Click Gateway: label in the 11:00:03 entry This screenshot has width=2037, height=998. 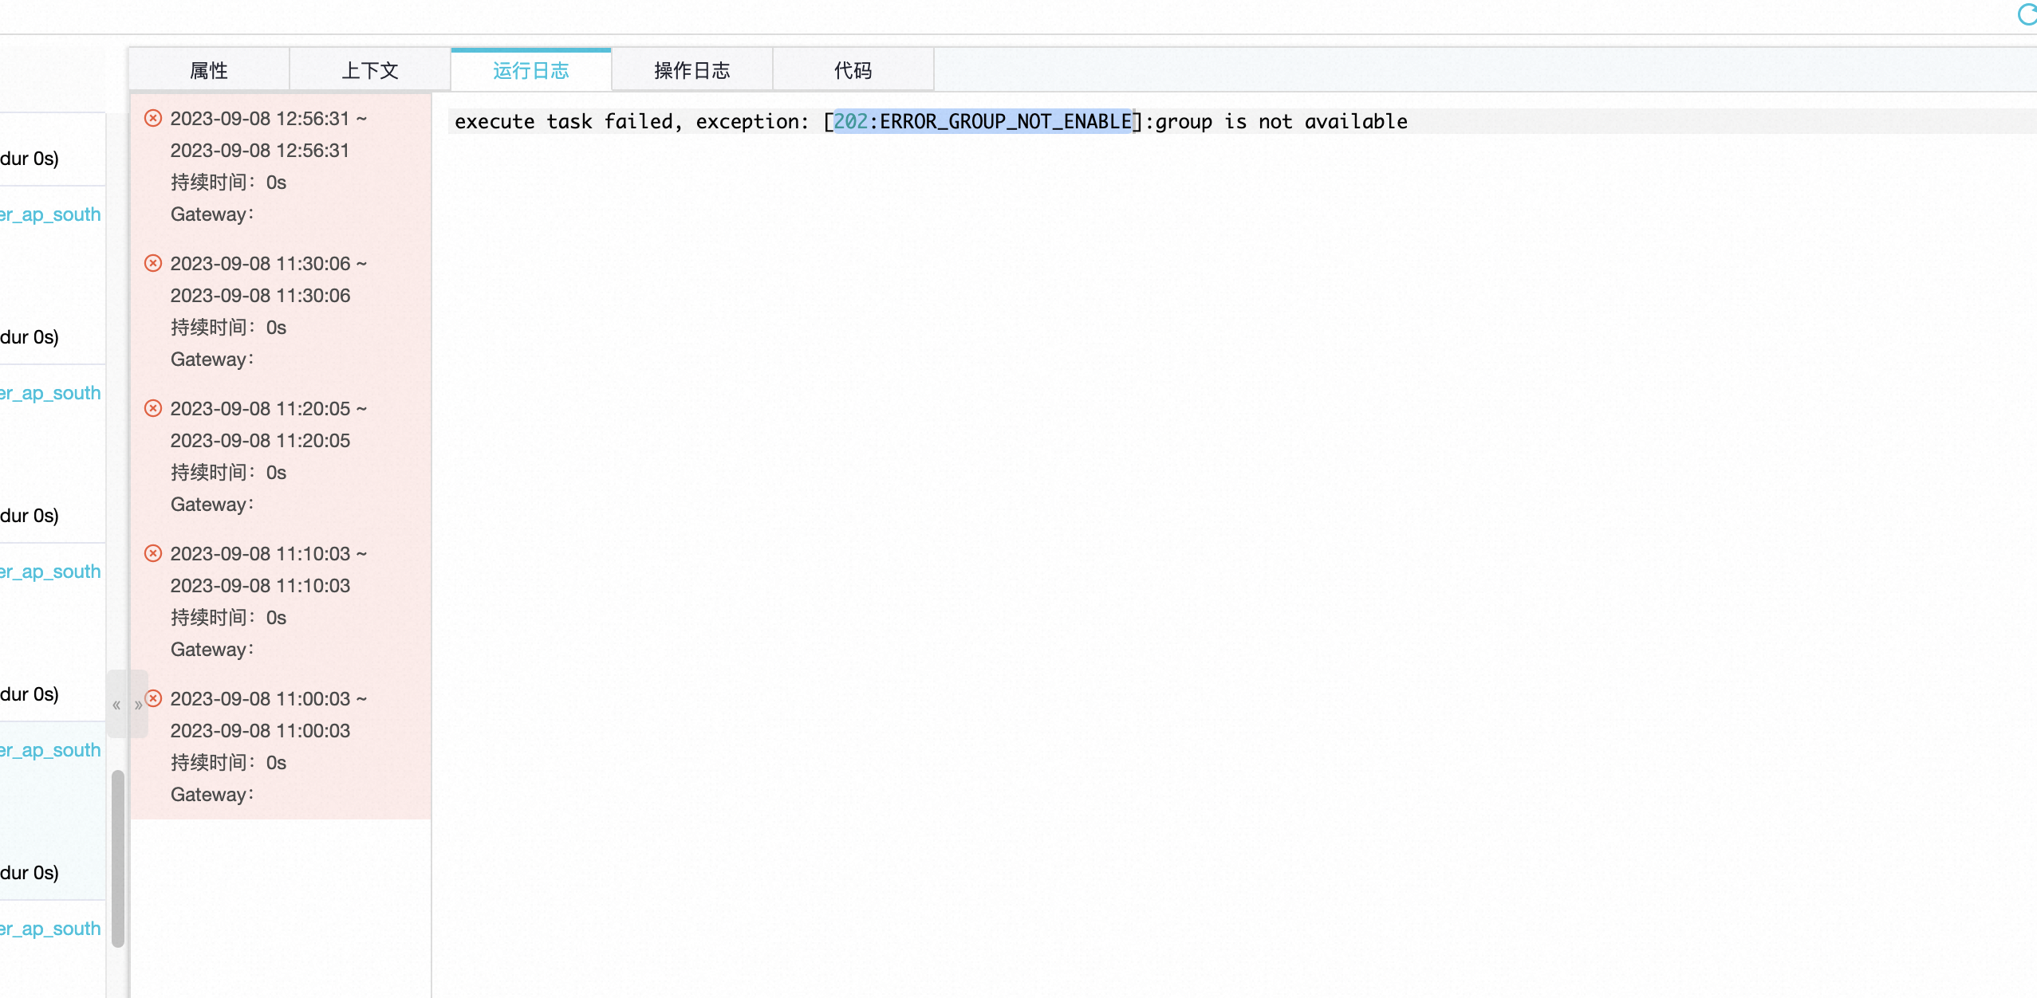tap(212, 795)
